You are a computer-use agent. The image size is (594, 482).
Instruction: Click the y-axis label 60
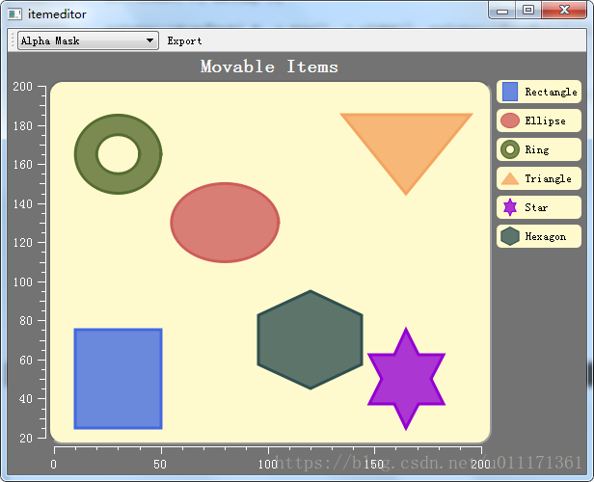point(26,361)
